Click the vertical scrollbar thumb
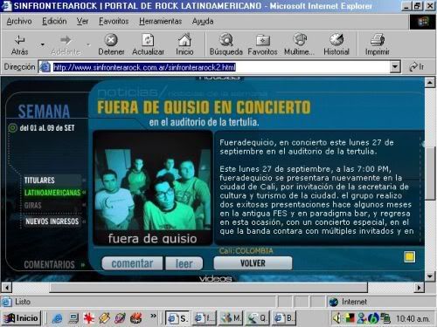 point(430,174)
